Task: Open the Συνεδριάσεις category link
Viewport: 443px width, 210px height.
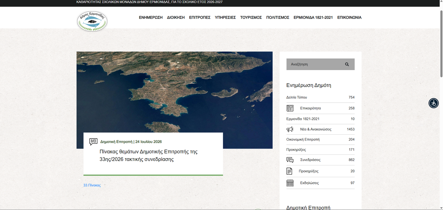Action: click(x=310, y=160)
